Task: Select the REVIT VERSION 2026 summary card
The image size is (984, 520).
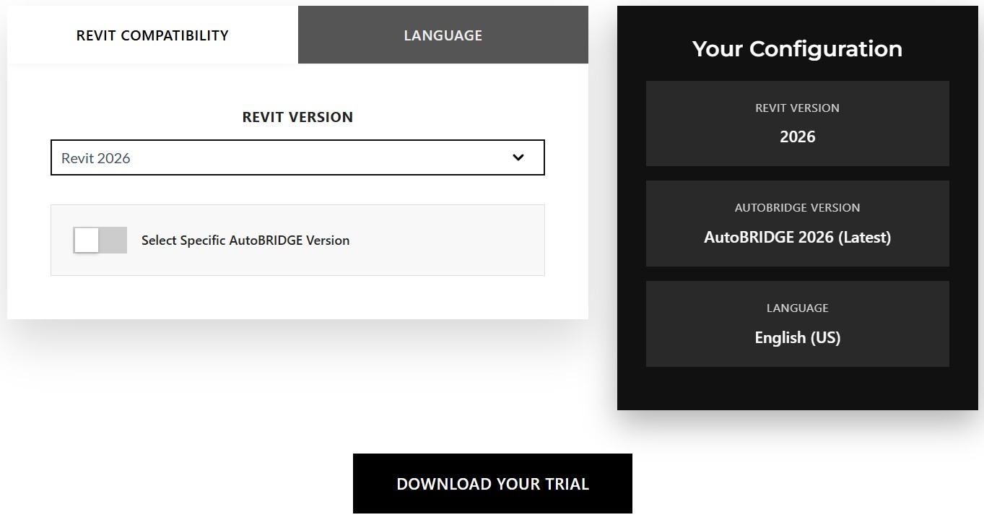Action: (x=797, y=123)
